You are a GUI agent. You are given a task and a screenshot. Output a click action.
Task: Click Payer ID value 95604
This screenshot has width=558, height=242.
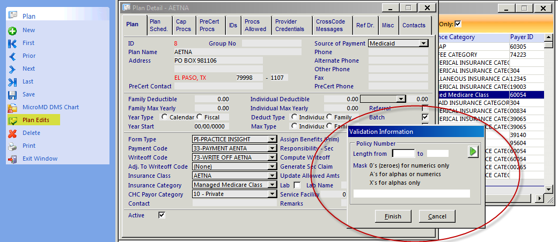click(x=518, y=143)
